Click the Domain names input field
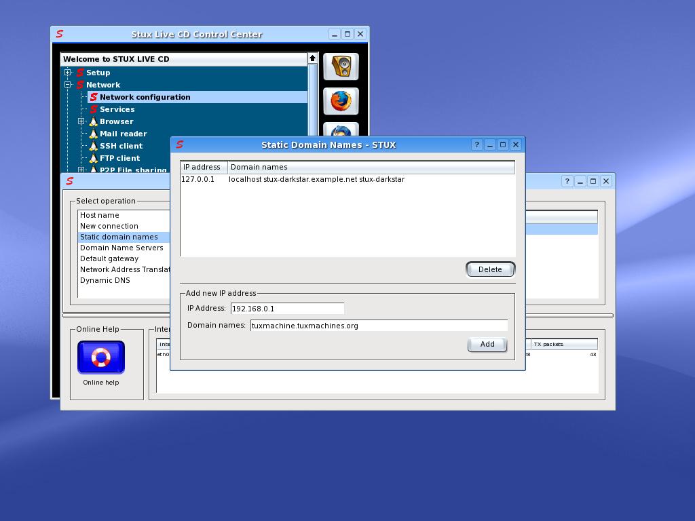695x521 pixels. [379, 325]
